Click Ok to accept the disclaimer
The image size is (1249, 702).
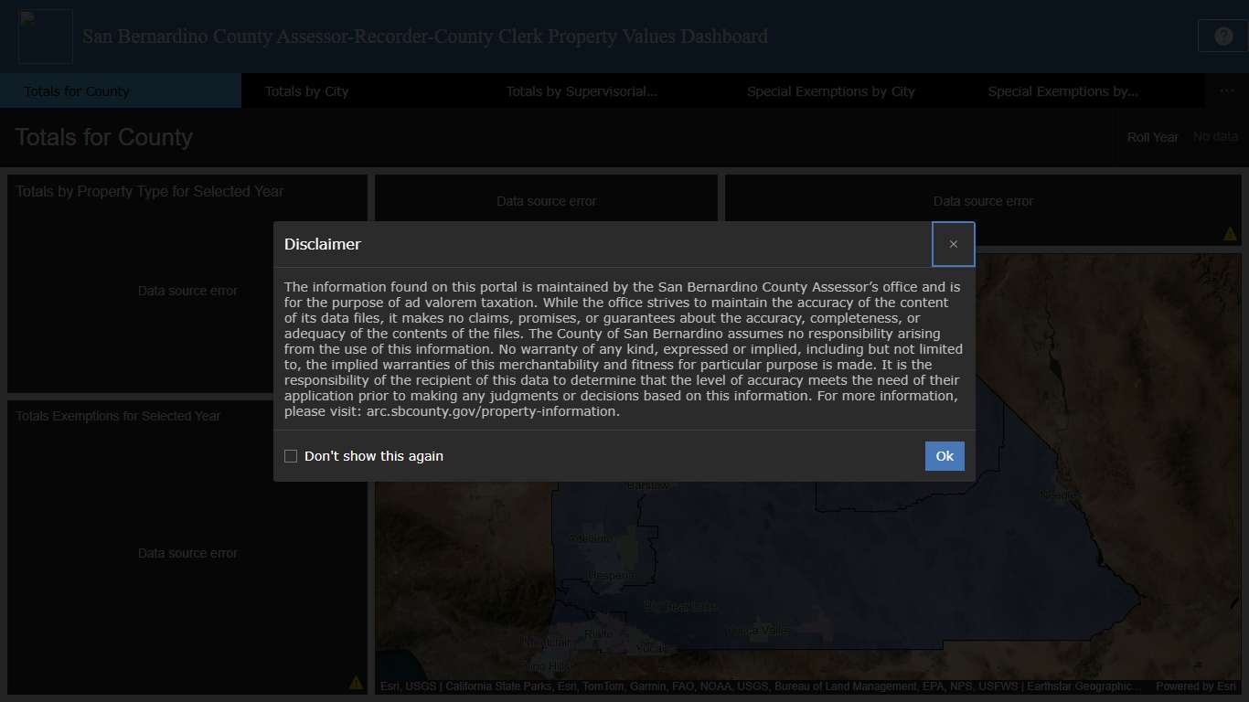coord(945,455)
